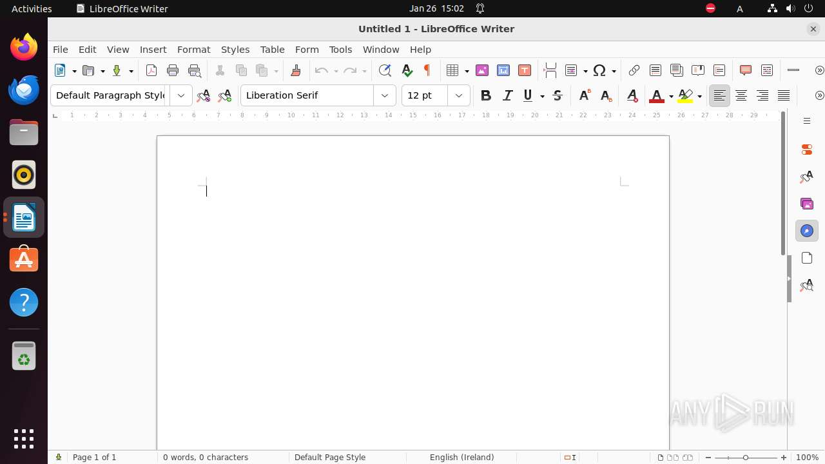Switch to book view layout
This screenshot has height=464, width=825.
[x=688, y=458]
